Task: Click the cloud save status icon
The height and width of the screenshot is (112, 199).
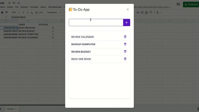Action: [19, 3]
